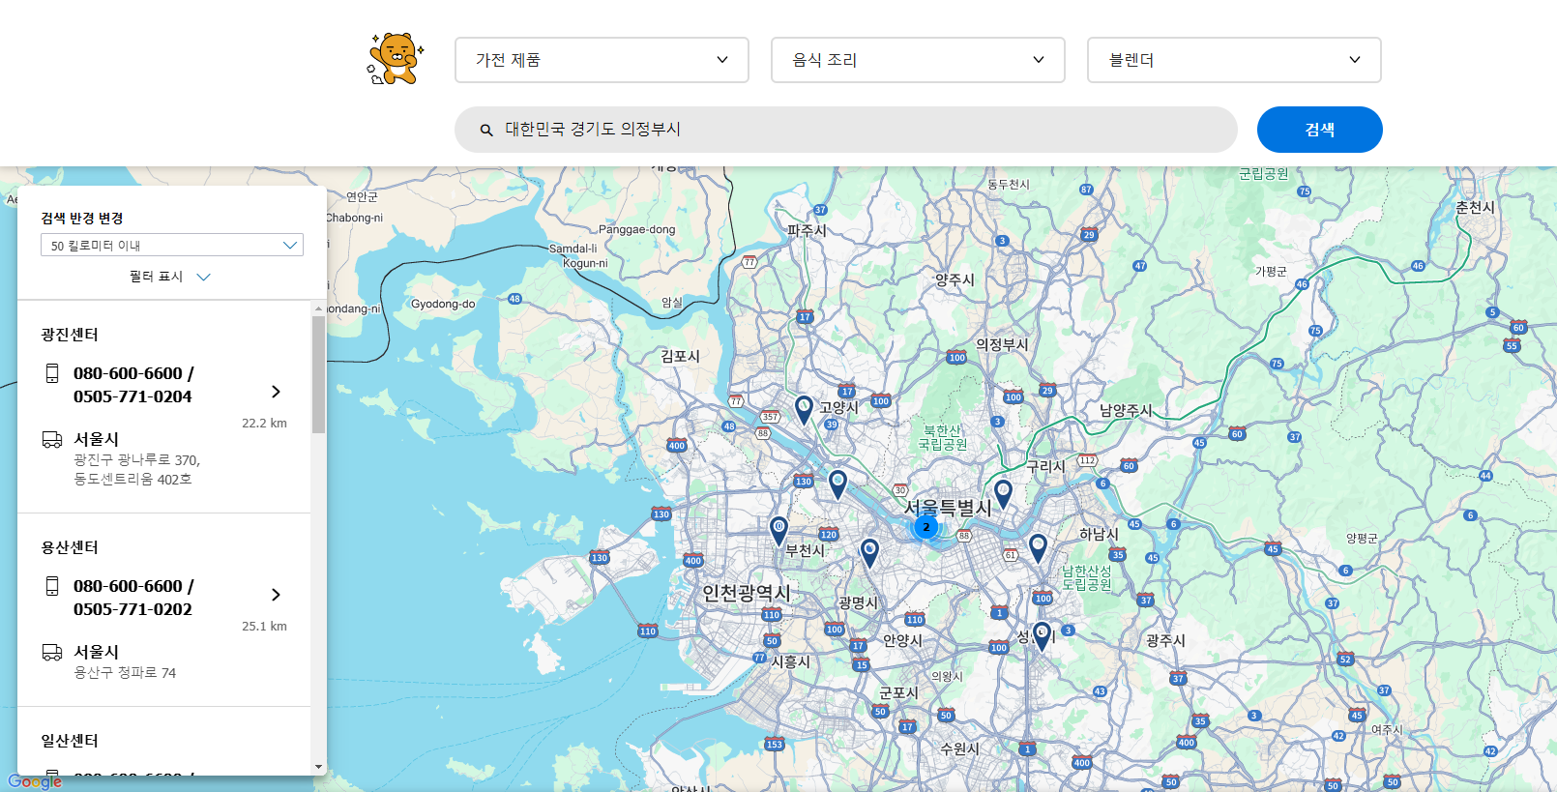The height and width of the screenshot is (792, 1557).
Task: Click the blue cluster marker labeled 2
Action: tap(925, 527)
